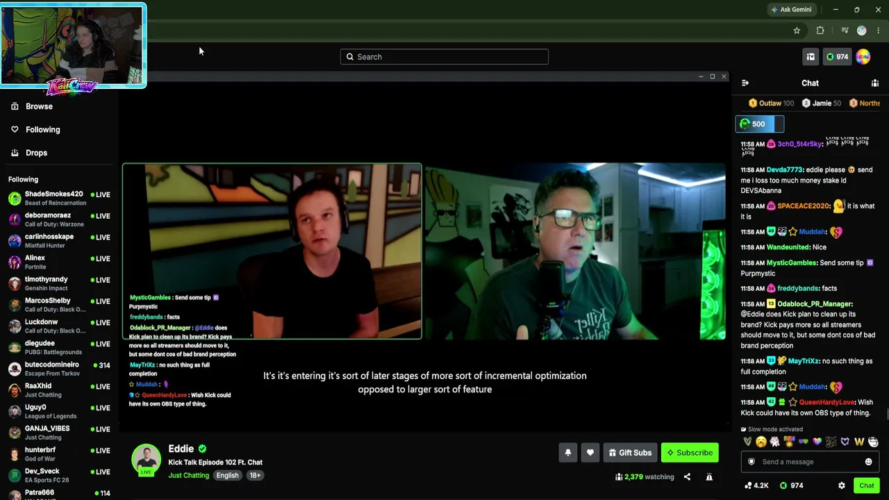Open Eddie's channel avatar
This screenshot has width=889, height=500.
(x=146, y=460)
